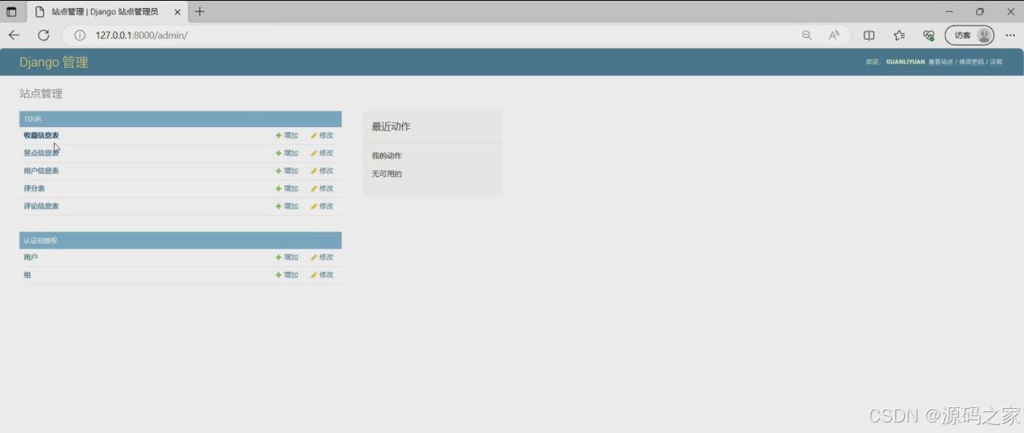Viewport: 1024px width, 433px height.
Task: Click the 站点管理 page heading
Action: [41, 93]
